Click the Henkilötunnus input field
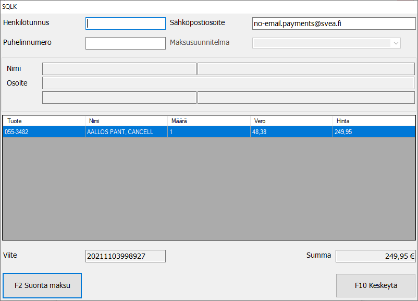The width and height of the screenshot is (418, 301). 125,23
